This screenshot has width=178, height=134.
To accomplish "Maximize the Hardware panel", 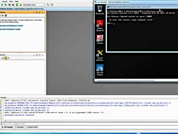I will 37,12.
